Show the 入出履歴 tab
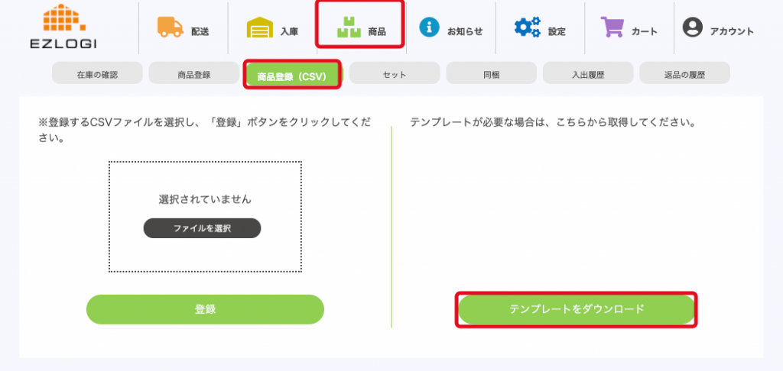Image resolution: width=783 pixels, height=371 pixels. click(x=588, y=75)
